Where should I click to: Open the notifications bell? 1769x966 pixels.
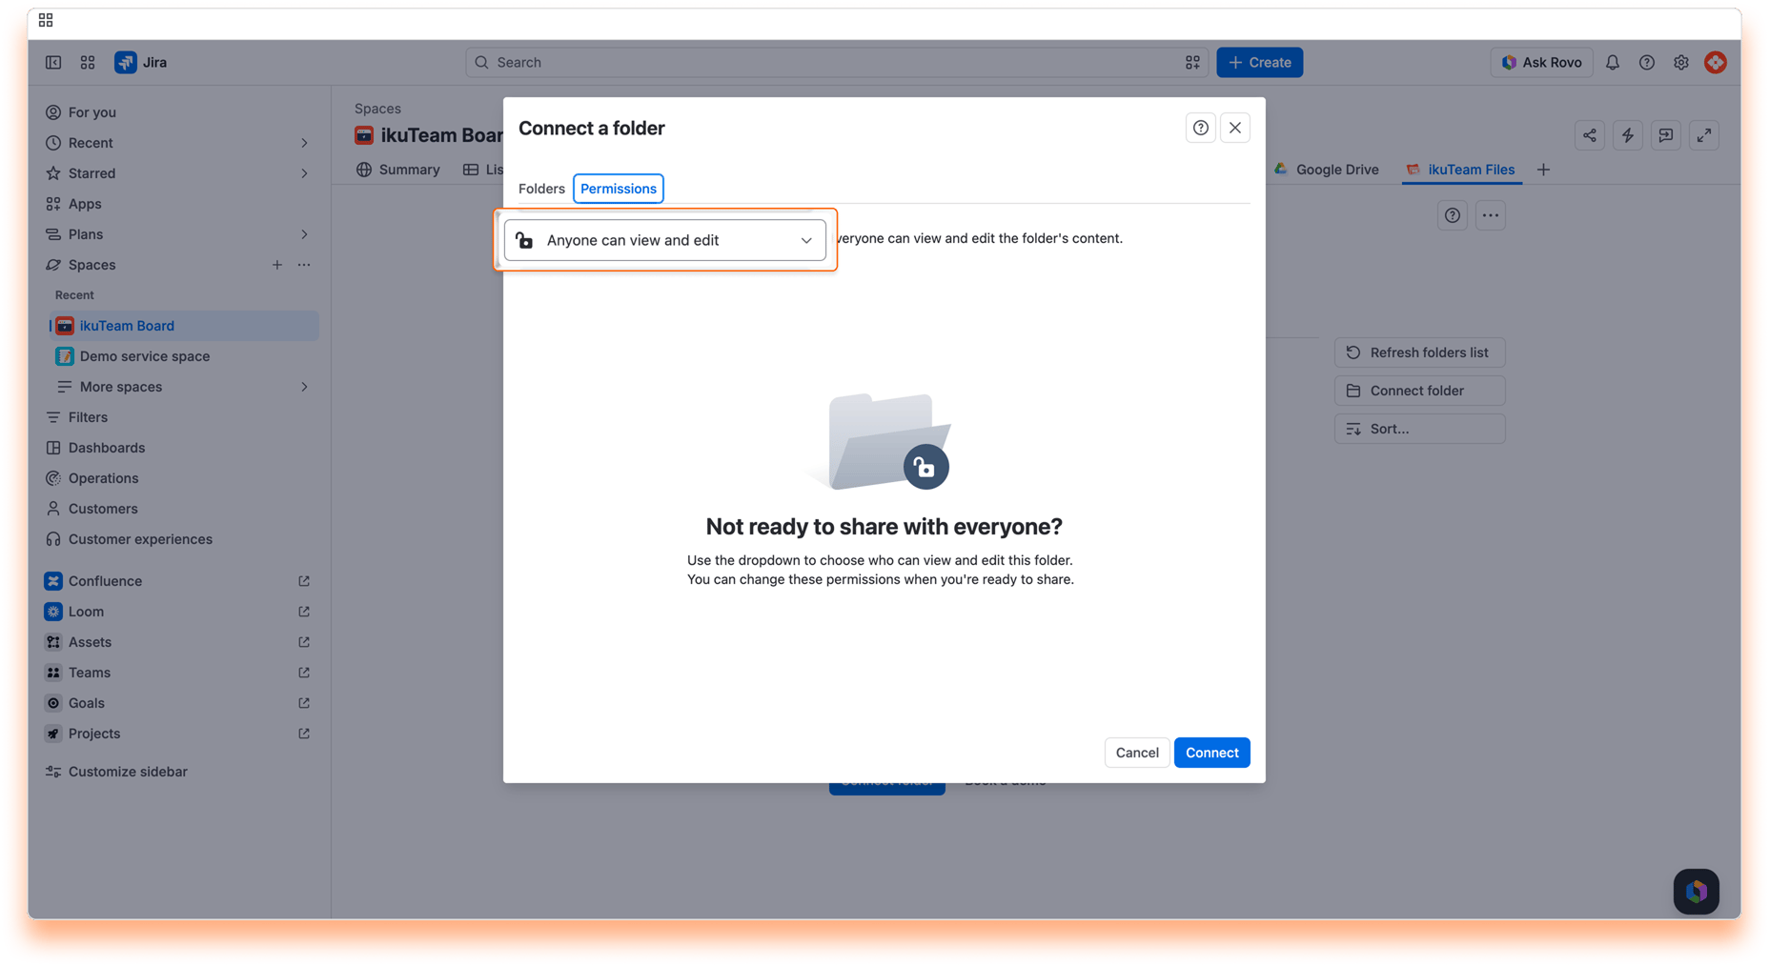coord(1613,62)
